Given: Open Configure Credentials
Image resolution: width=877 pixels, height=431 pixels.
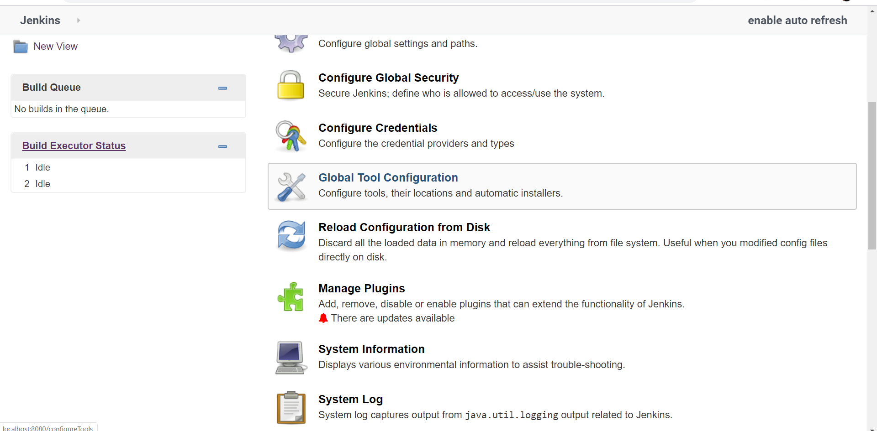Looking at the screenshot, I should click(378, 128).
